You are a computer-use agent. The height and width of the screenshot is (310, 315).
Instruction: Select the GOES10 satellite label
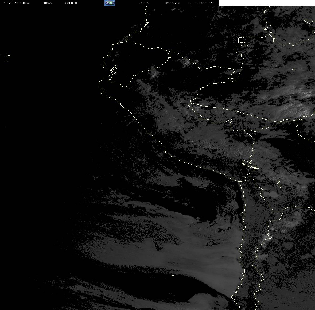pos(71,3)
